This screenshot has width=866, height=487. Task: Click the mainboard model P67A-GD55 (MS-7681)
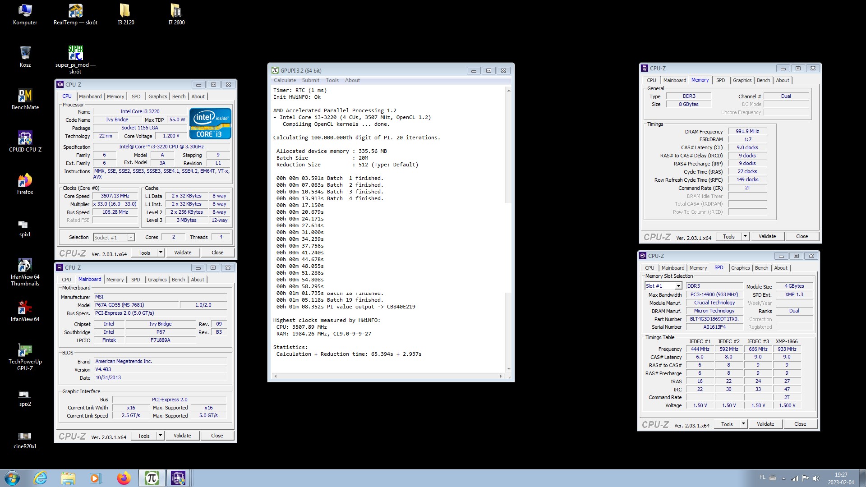tap(136, 305)
